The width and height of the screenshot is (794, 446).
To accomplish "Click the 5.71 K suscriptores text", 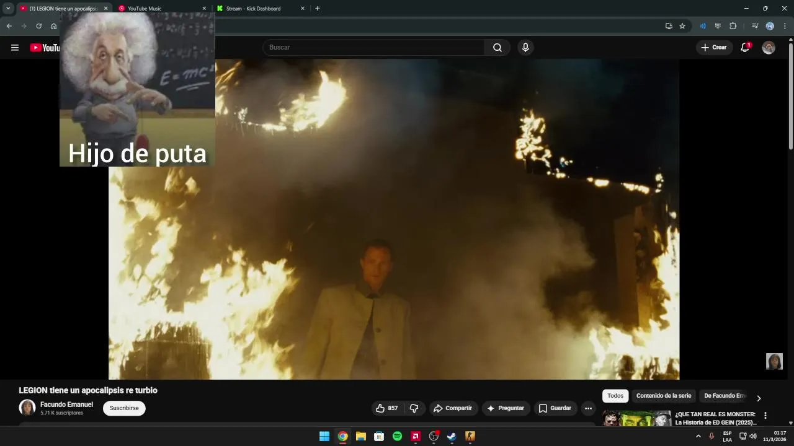I will coord(61,413).
